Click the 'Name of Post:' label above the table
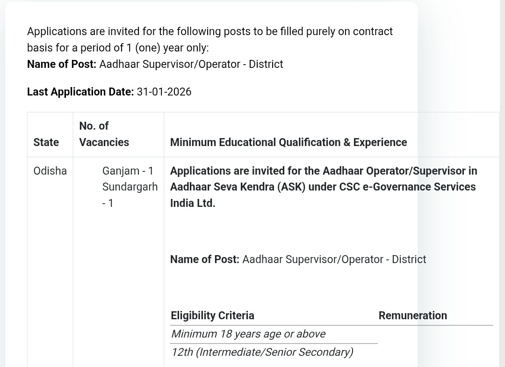505x367 pixels. tap(62, 64)
